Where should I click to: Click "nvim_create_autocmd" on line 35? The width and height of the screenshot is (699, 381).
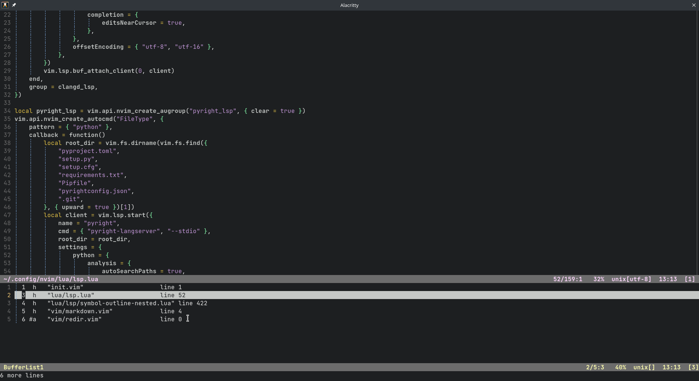coord(78,119)
